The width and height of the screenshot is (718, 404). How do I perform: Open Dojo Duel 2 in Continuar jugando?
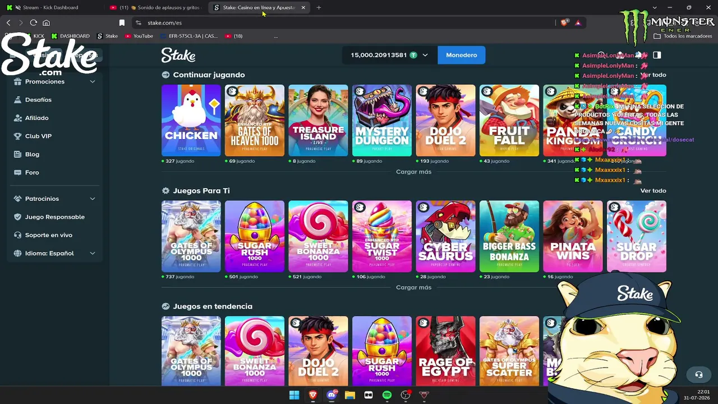[445, 121]
